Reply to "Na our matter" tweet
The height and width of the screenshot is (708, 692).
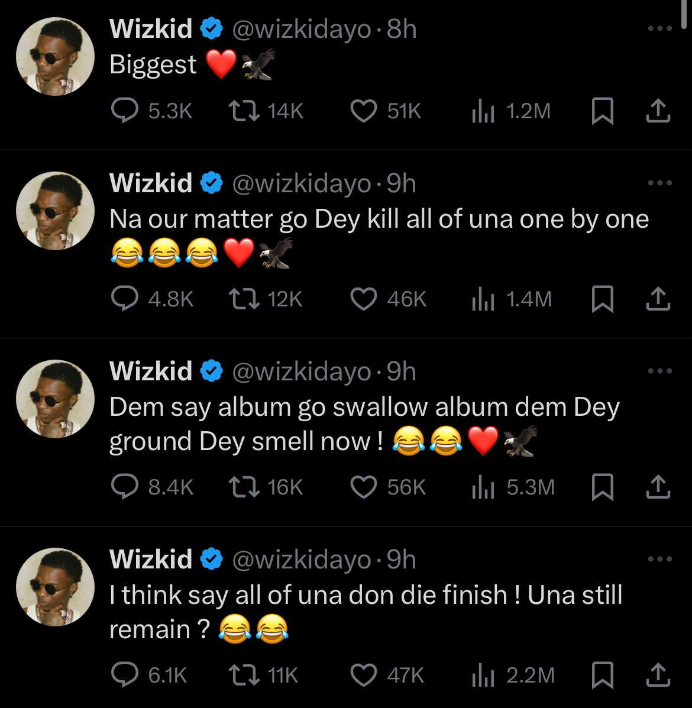tap(125, 299)
